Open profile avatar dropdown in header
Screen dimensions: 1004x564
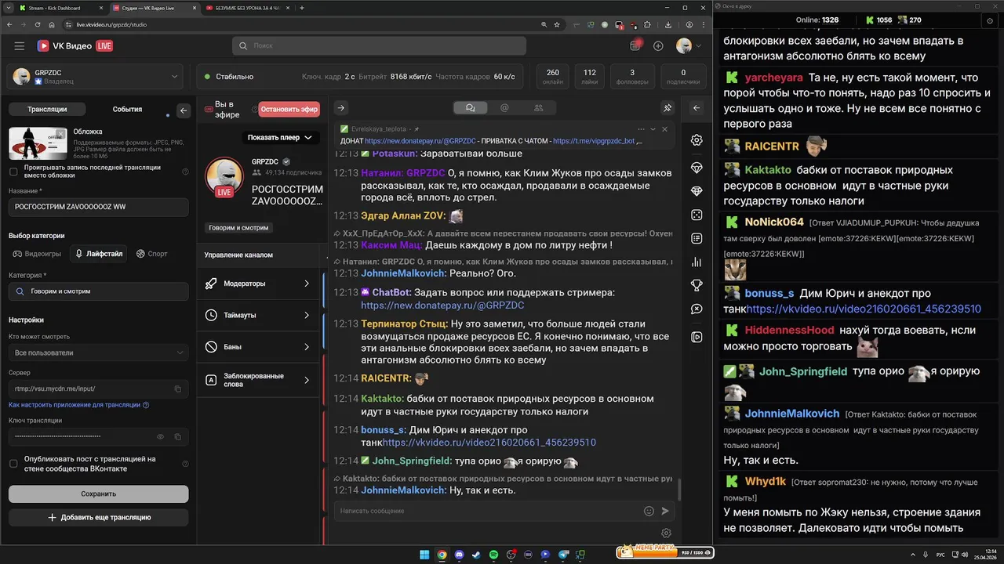(689, 46)
